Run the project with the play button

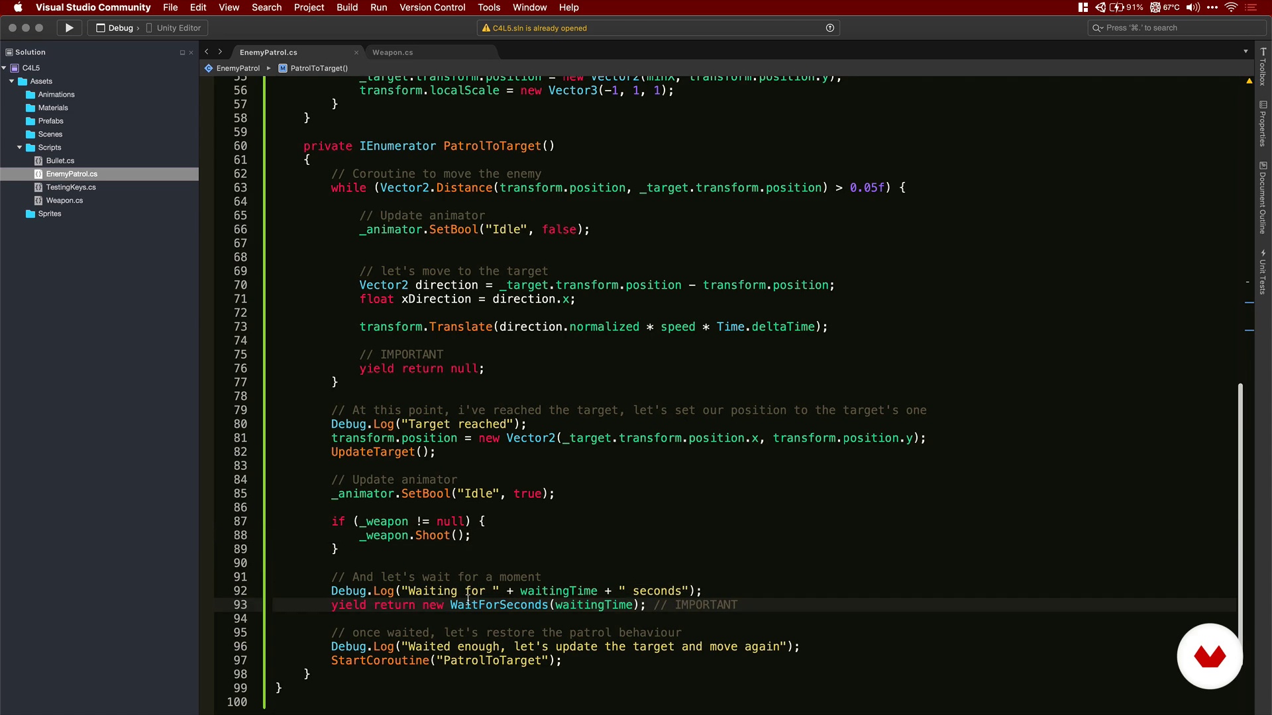pos(69,28)
